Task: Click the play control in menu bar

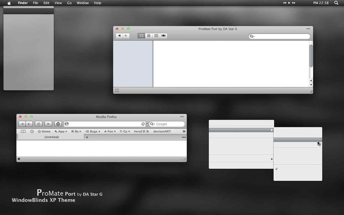Action: coord(289,3)
